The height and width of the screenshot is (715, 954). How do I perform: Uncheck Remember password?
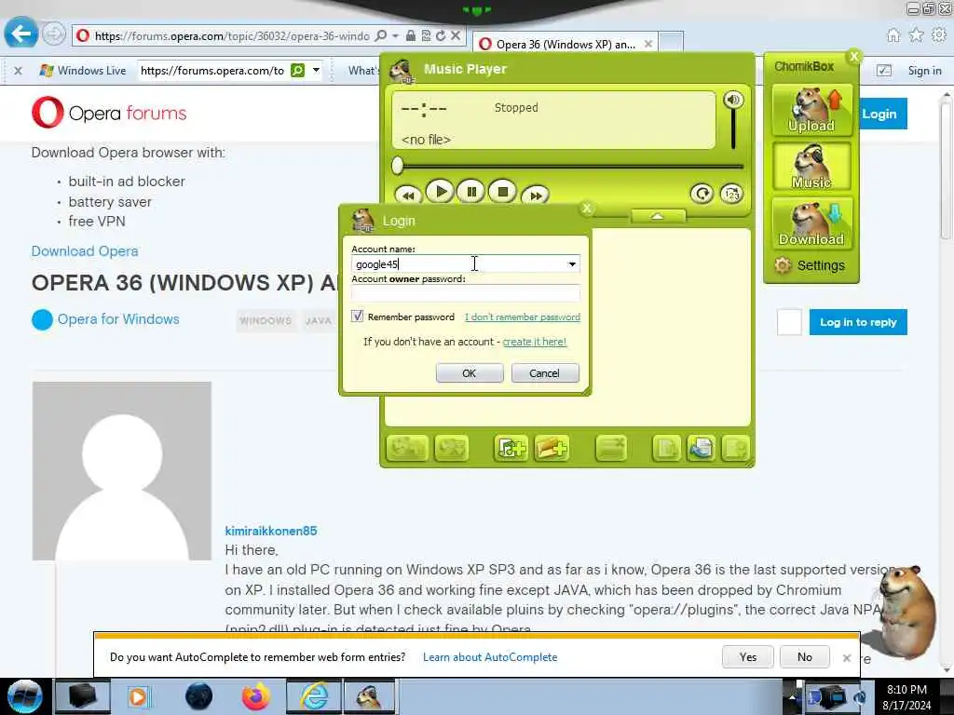click(357, 317)
